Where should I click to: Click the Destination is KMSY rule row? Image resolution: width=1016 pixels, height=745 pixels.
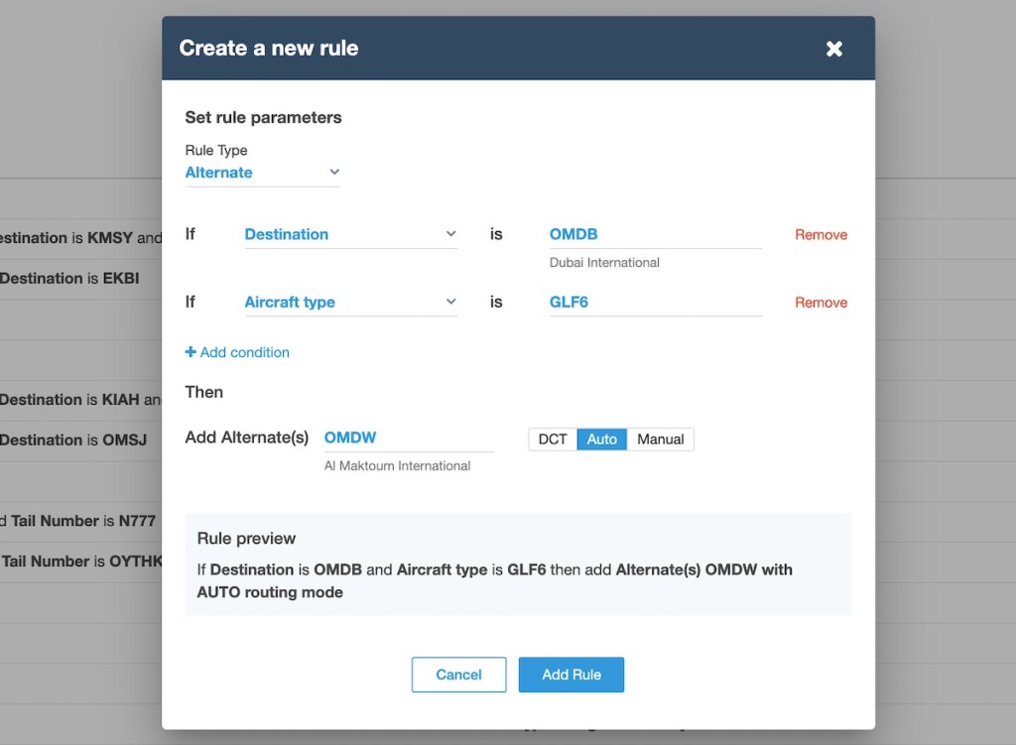(79, 238)
